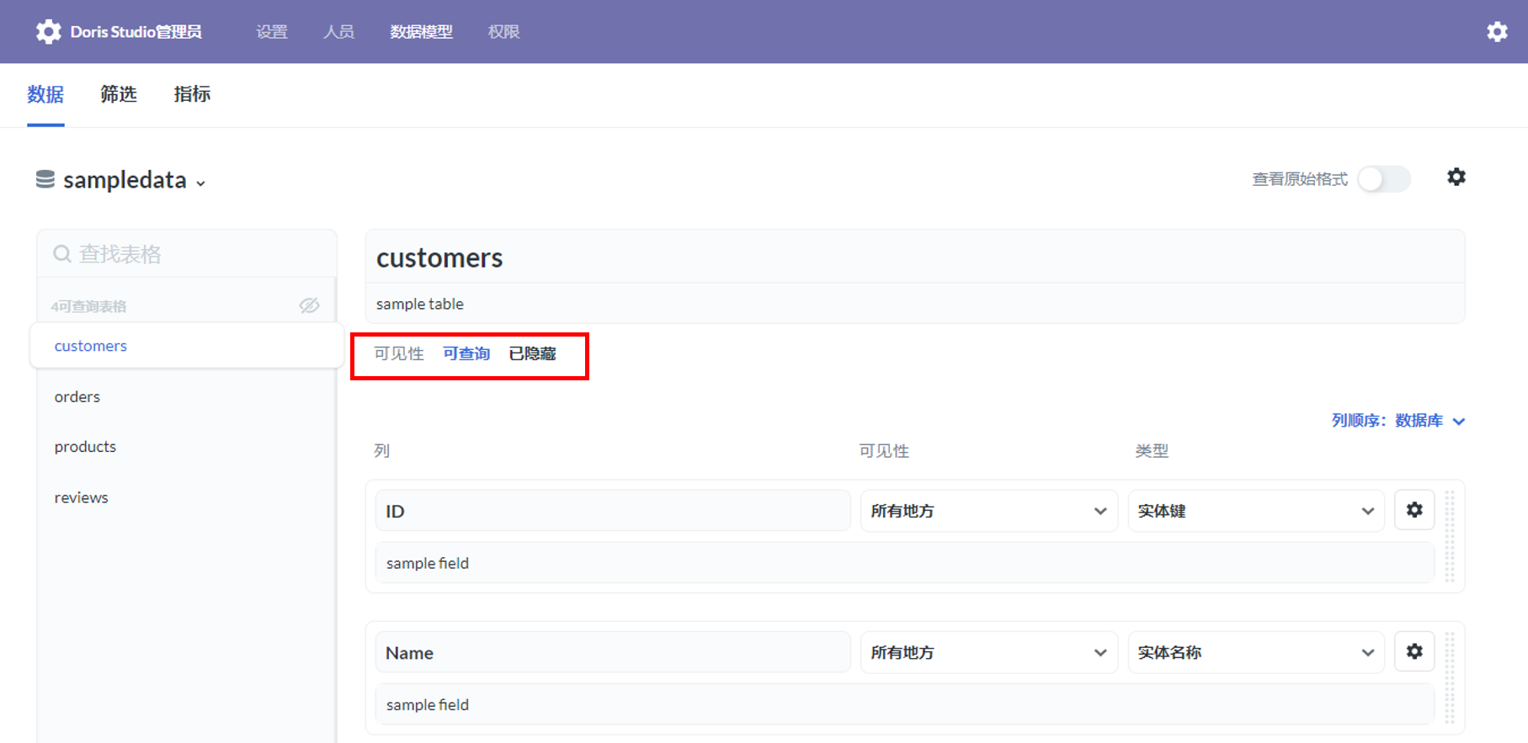Grab the Name row drag handle
The width and height of the screenshot is (1528, 743).
pos(1450,678)
